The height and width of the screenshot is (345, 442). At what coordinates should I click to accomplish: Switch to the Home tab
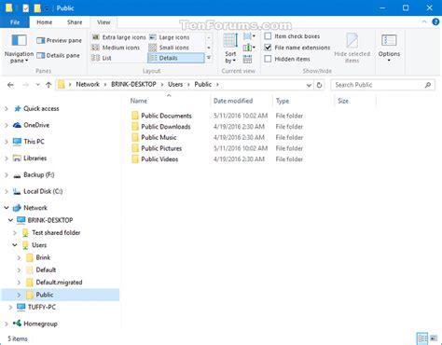tap(45, 22)
